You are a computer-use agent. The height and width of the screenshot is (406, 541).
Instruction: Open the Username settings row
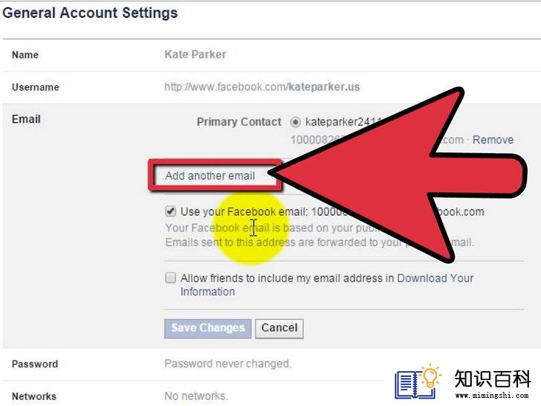(270, 87)
